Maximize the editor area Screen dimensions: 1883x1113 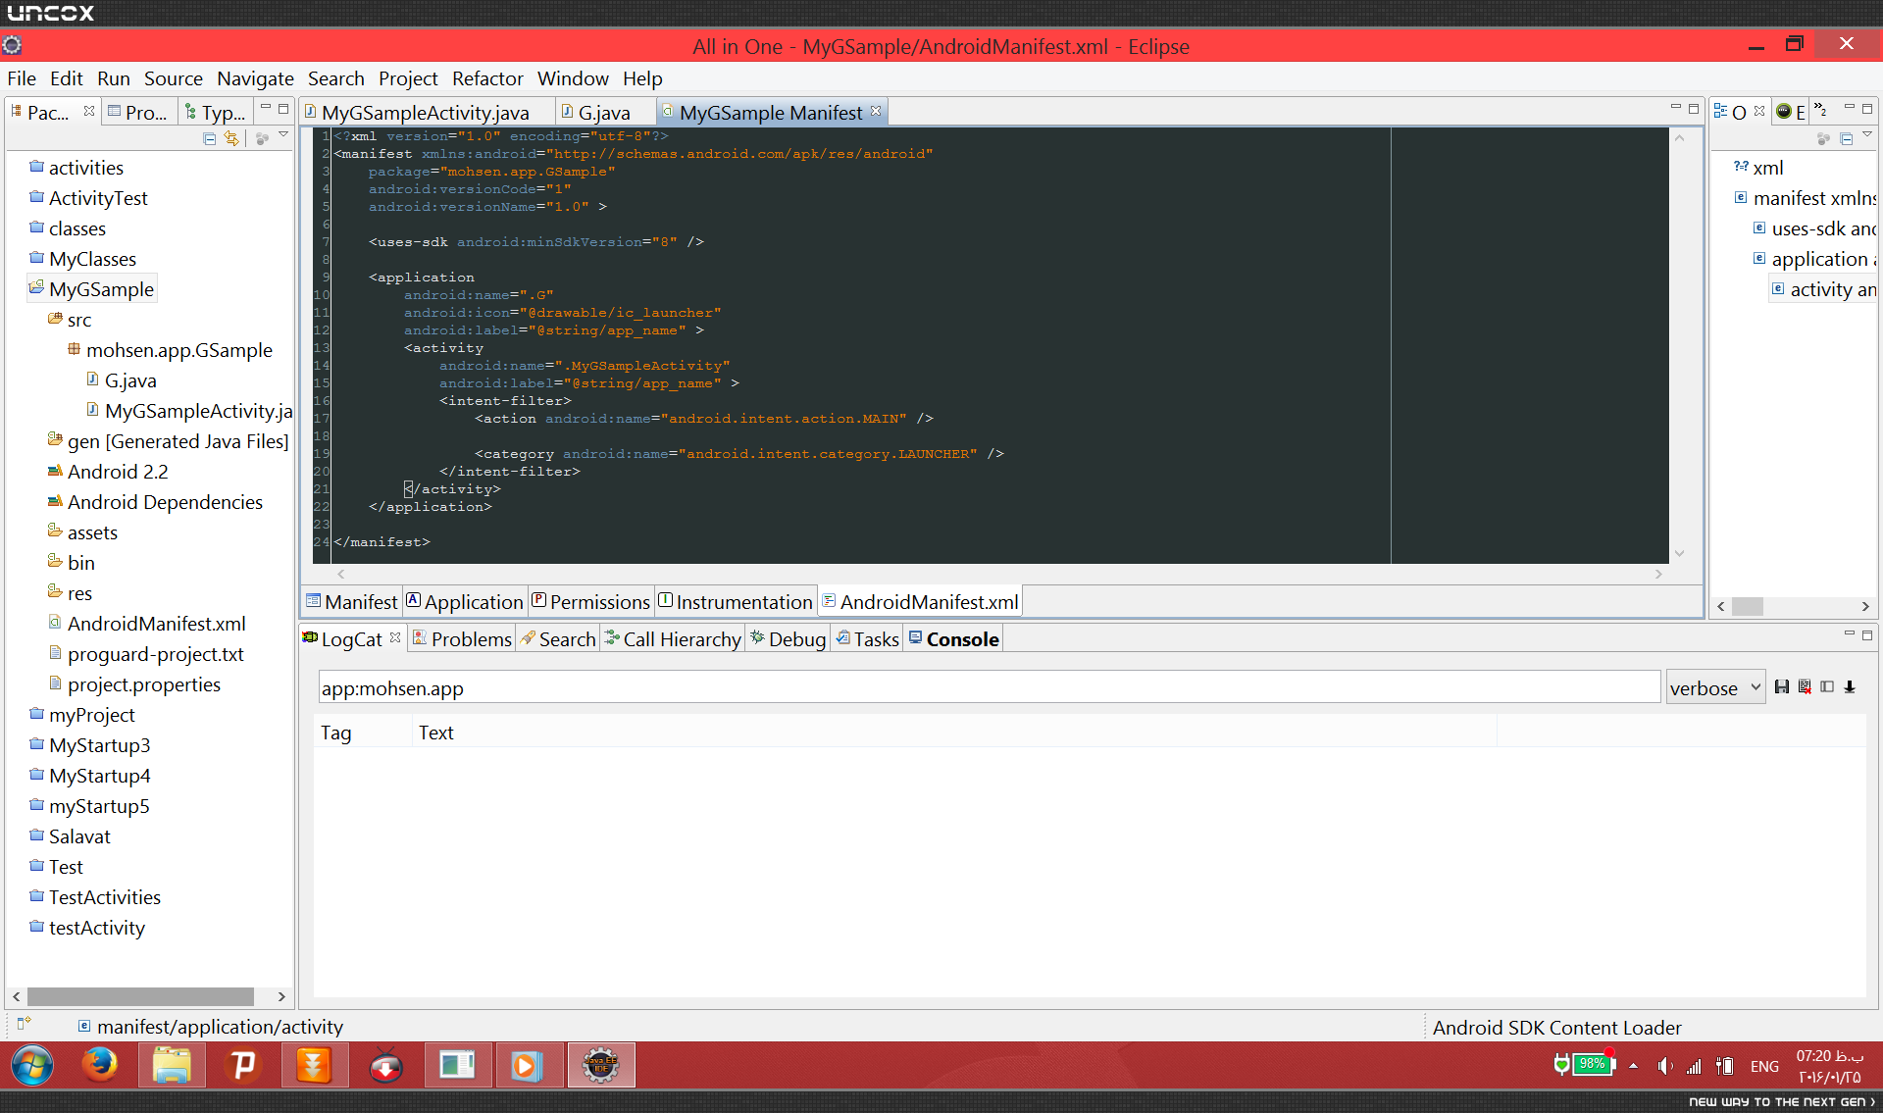1694,109
